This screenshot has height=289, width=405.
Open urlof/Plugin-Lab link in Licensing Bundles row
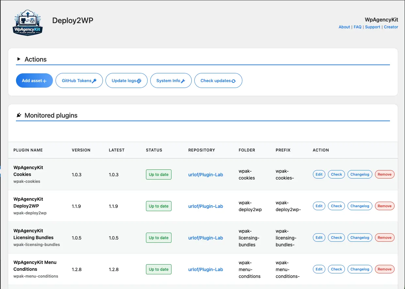205,238
